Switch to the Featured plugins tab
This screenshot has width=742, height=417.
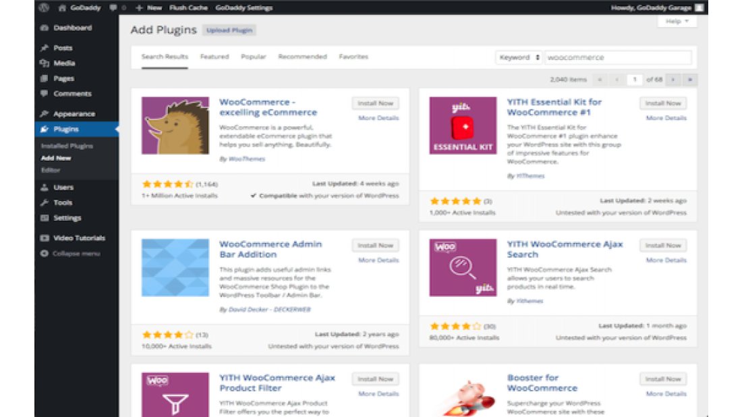point(215,57)
